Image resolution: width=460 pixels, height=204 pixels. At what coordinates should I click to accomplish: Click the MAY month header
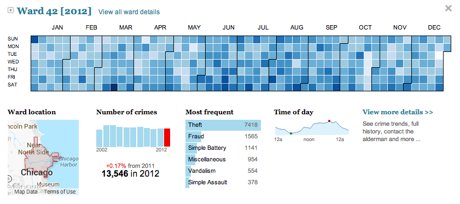194,27
